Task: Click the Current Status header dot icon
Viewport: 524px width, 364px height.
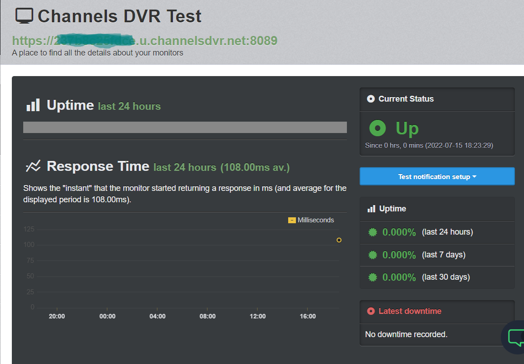Action: click(371, 99)
